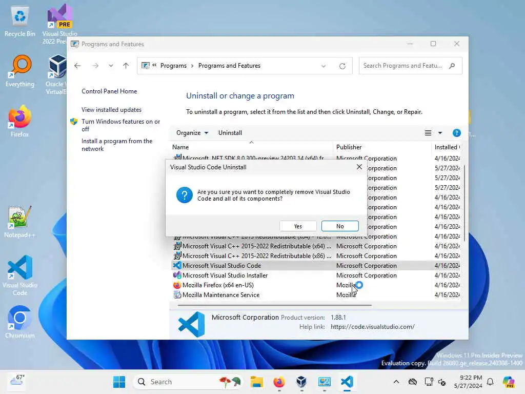Click the horizontal scrollbar of program list
525x394 pixels.
click(275, 305)
